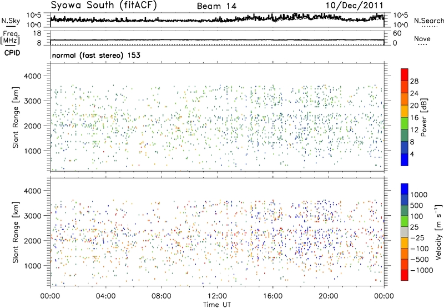Click the "28" label on Power colorbar
The width and height of the screenshot is (444, 308).
click(x=414, y=81)
